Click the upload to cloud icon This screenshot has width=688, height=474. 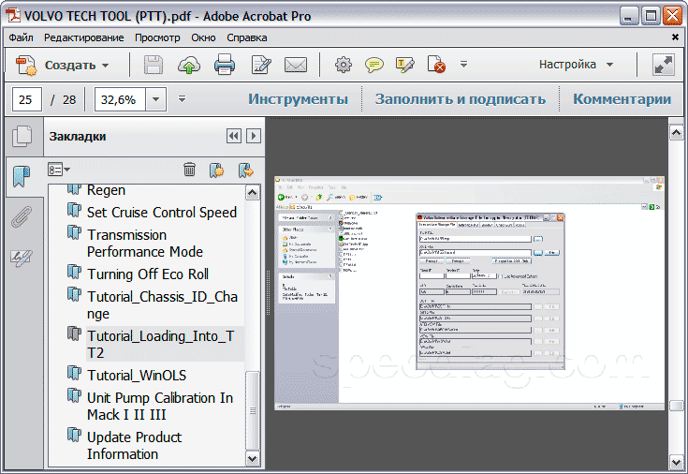(x=189, y=66)
